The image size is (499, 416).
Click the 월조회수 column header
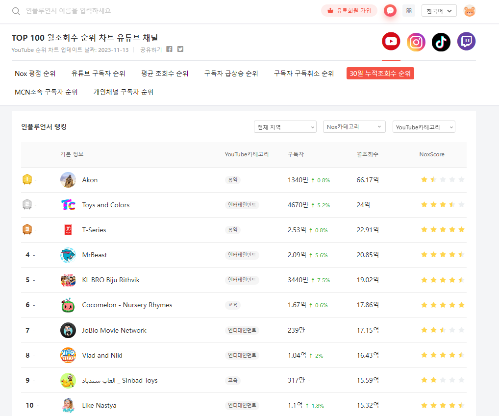coord(367,154)
